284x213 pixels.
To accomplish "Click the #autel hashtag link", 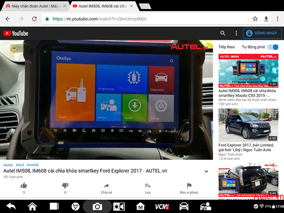I will pyautogui.click(x=8, y=165).
